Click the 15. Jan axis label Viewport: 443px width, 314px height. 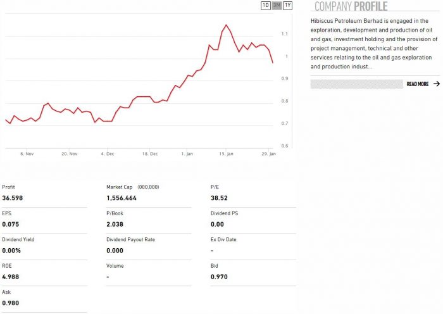coord(226,153)
